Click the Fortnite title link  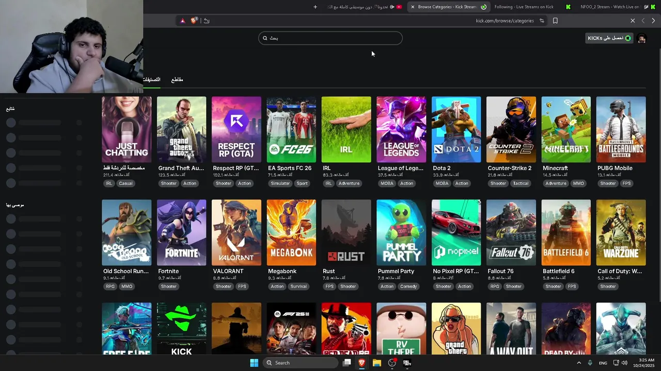pyautogui.click(x=168, y=271)
